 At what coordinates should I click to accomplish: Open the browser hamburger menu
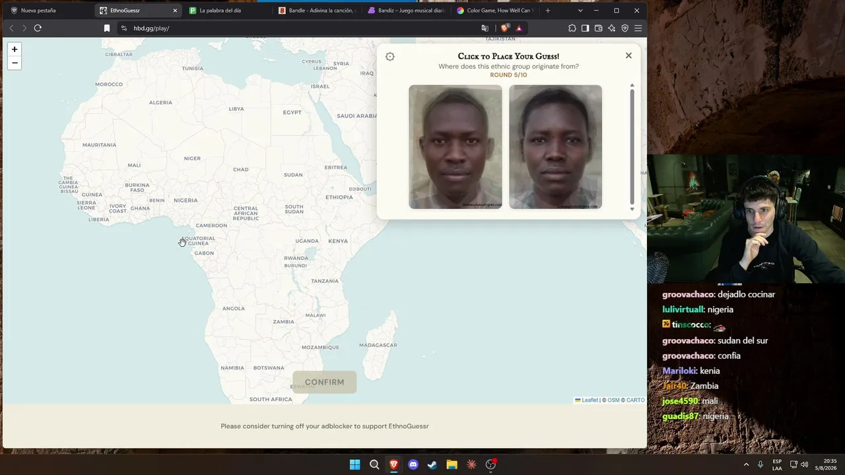pos(638,28)
